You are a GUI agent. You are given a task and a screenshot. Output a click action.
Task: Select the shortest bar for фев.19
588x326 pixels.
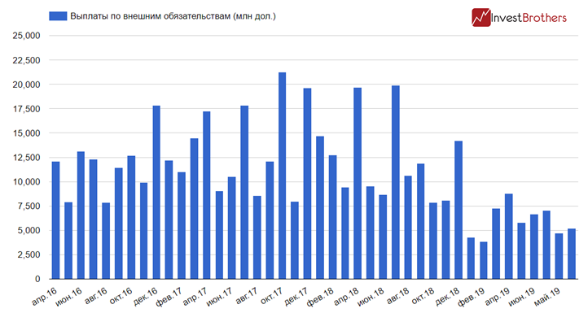[484, 260]
